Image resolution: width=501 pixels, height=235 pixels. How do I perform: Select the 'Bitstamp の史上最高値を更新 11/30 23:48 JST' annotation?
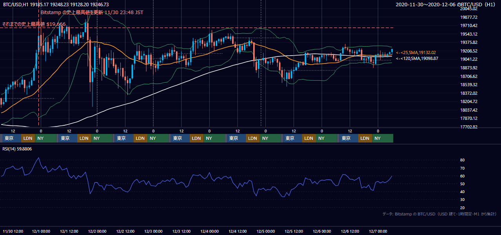92,12
